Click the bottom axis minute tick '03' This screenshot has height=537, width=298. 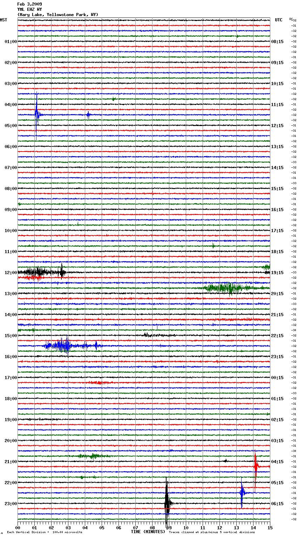[68, 528]
